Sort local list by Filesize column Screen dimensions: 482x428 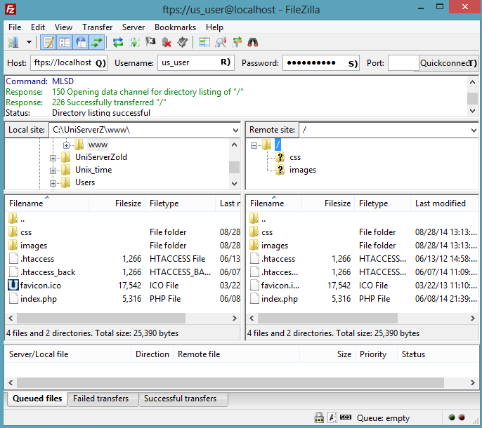tap(116, 203)
